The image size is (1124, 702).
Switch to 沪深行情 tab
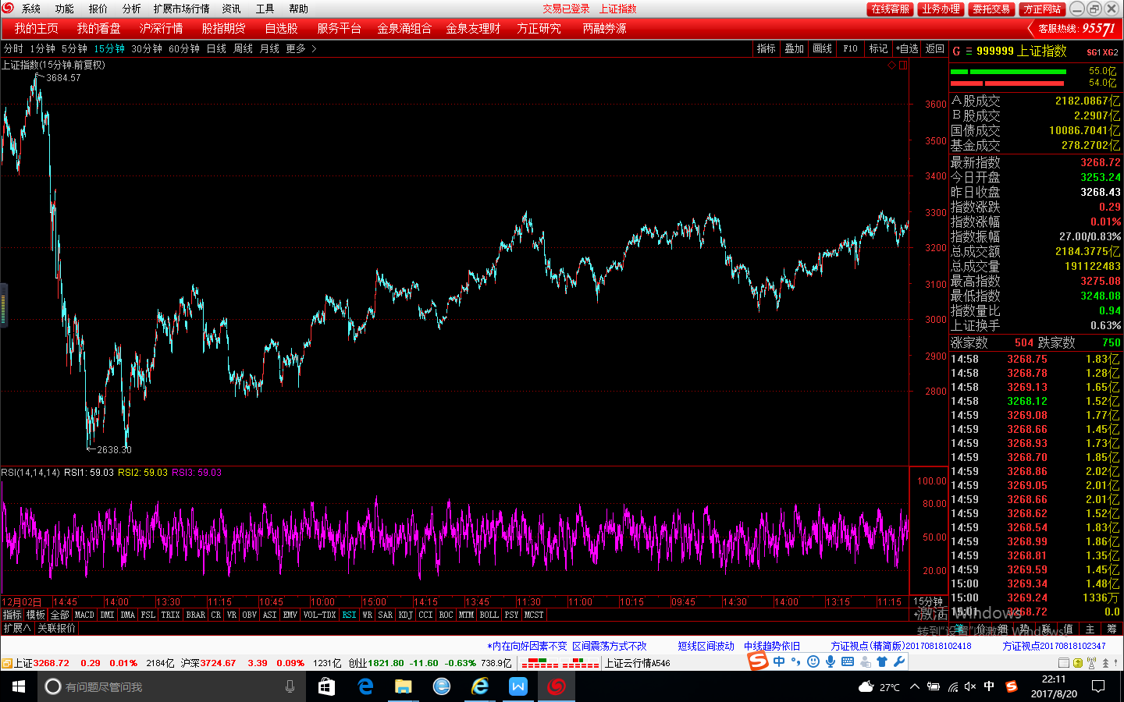(x=162, y=29)
